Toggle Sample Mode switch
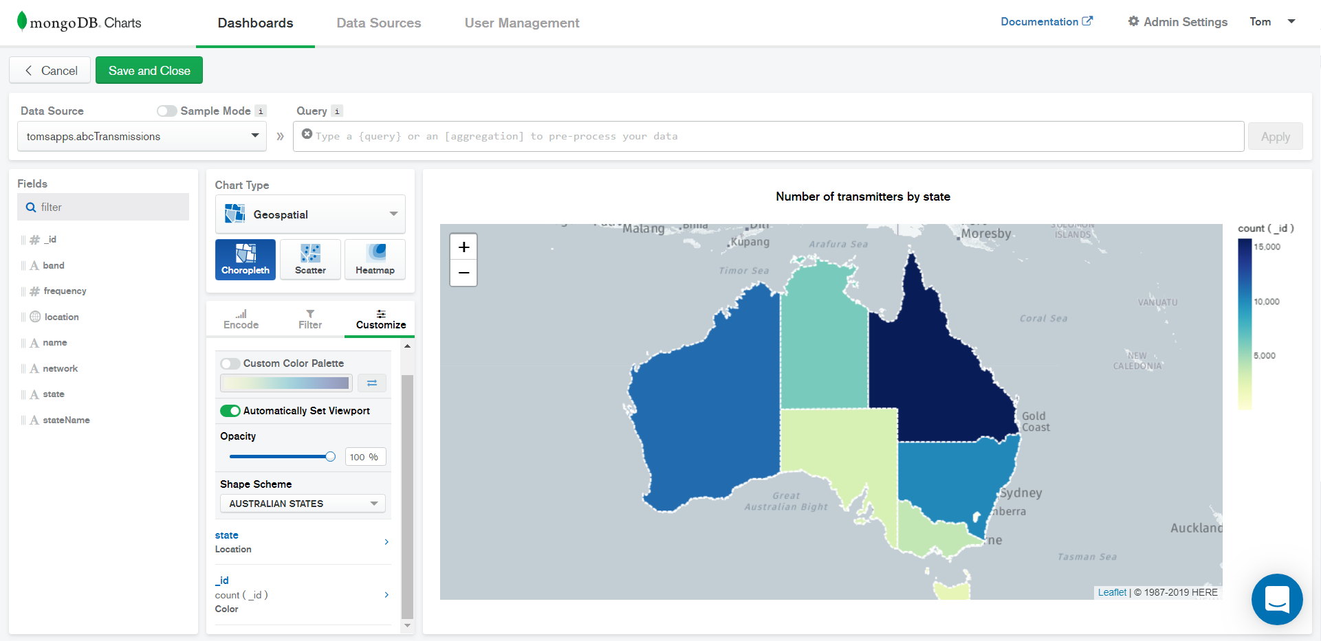Screen dimensions: 1321x641 tap(166, 111)
